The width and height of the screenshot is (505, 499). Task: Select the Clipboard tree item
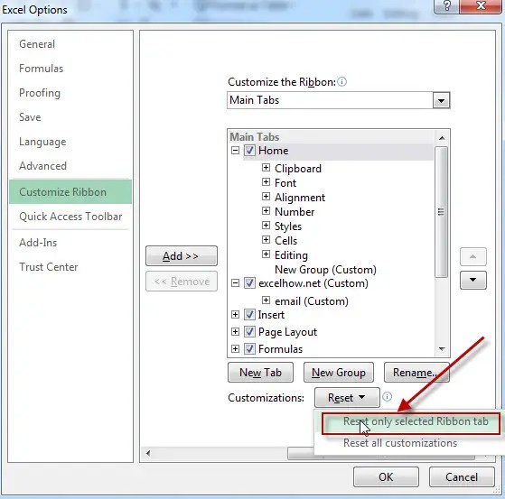(x=298, y=169)
